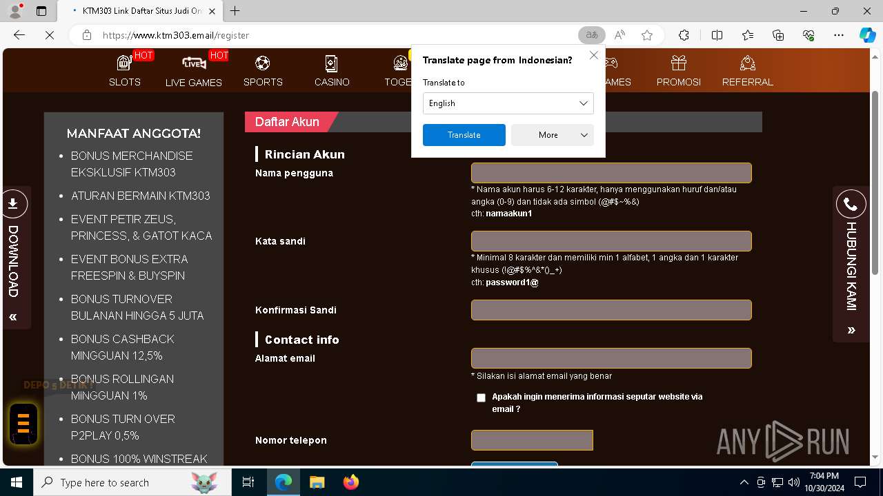Show hidden system tray icons
The width and height of the screenshot is (883, 496).
[x=744, y=482]
